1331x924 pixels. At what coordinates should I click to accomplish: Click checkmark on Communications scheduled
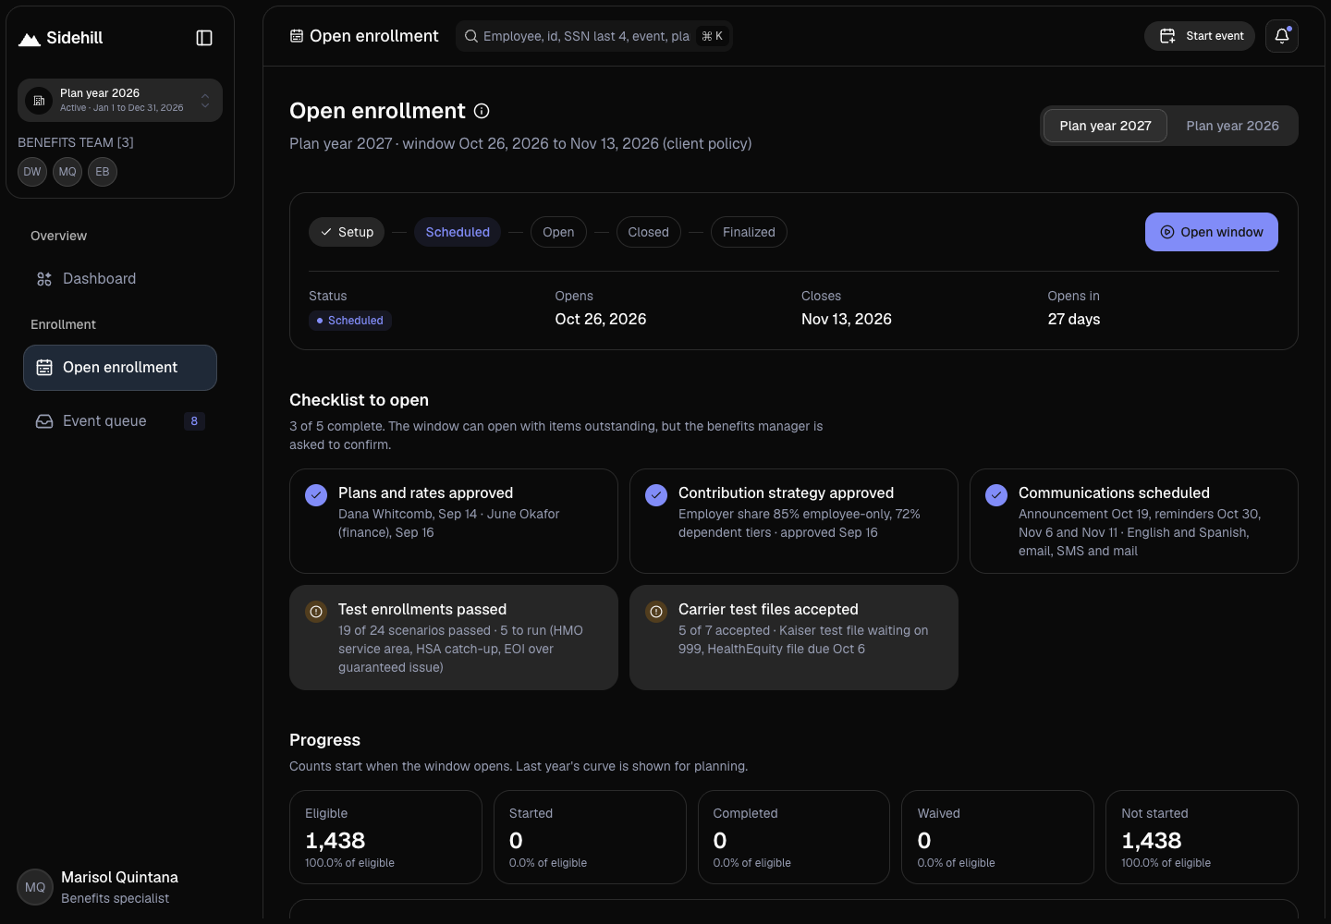coord(996,495)
